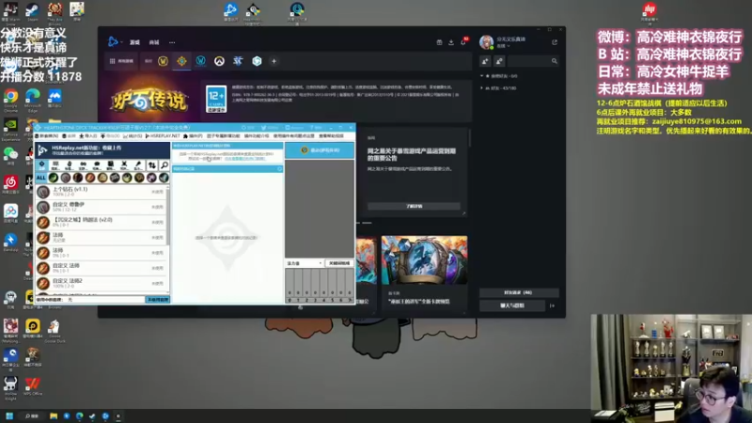Open the more options ellipsis in Battle.net

point(172,42)
